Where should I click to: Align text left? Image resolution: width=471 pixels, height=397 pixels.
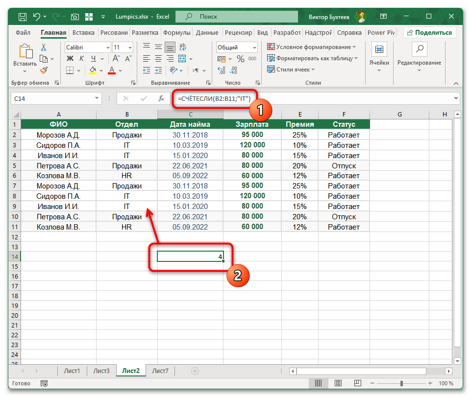pos(147,59)
